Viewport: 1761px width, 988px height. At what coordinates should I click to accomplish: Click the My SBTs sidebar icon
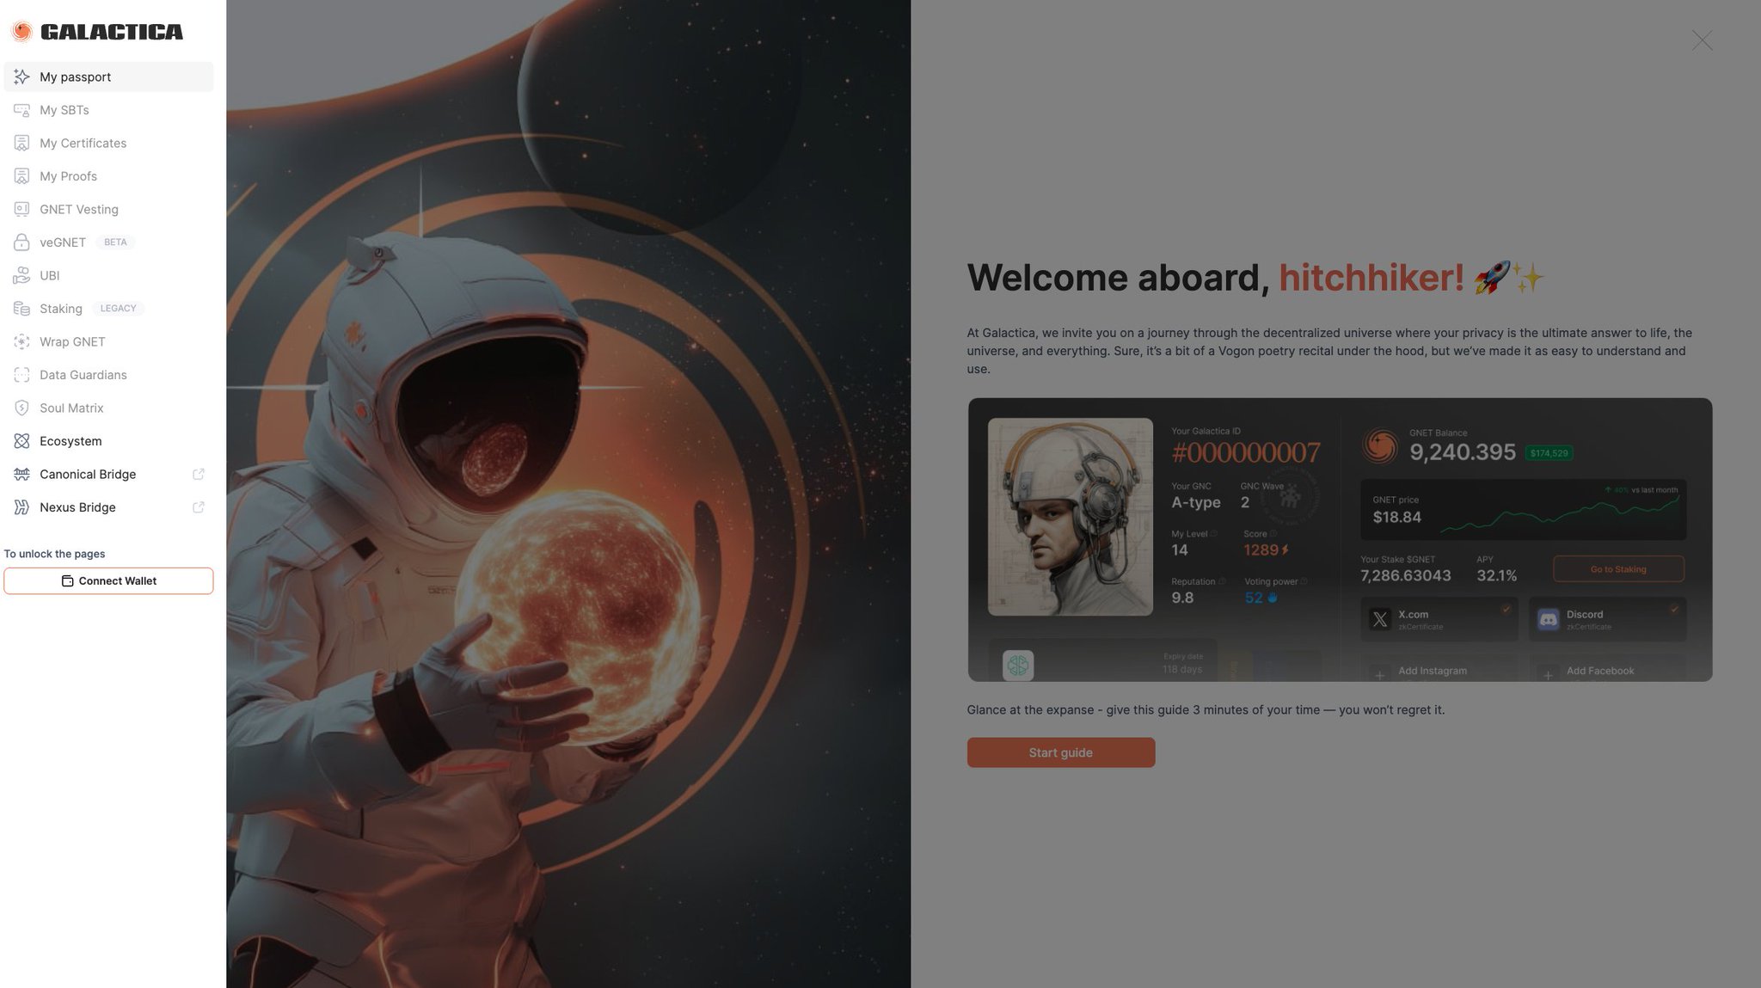tap(21, 110)
